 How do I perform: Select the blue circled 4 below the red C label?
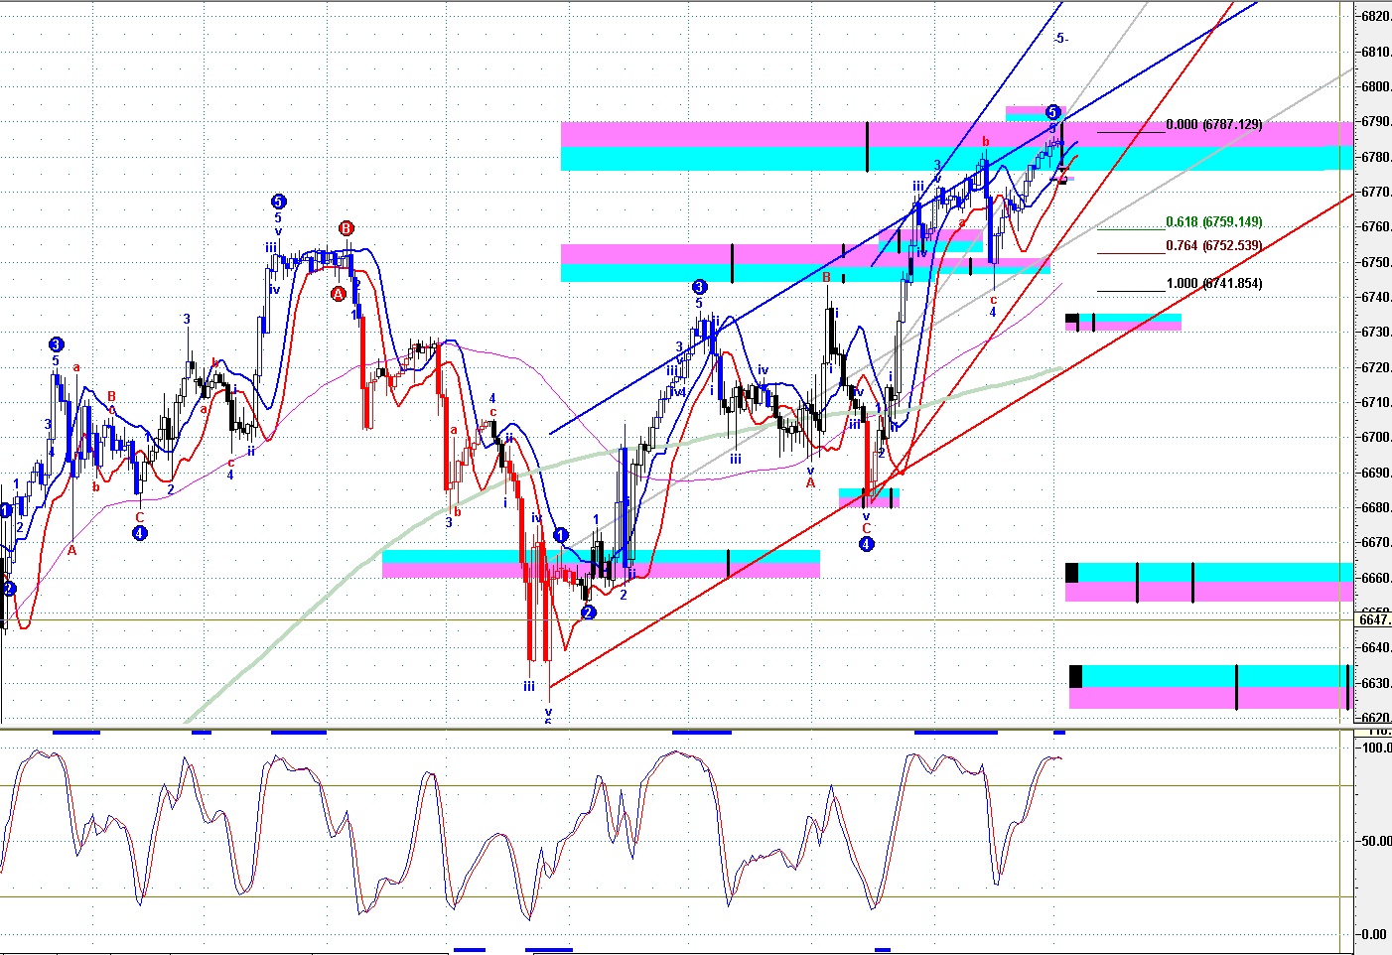(867, 544)
